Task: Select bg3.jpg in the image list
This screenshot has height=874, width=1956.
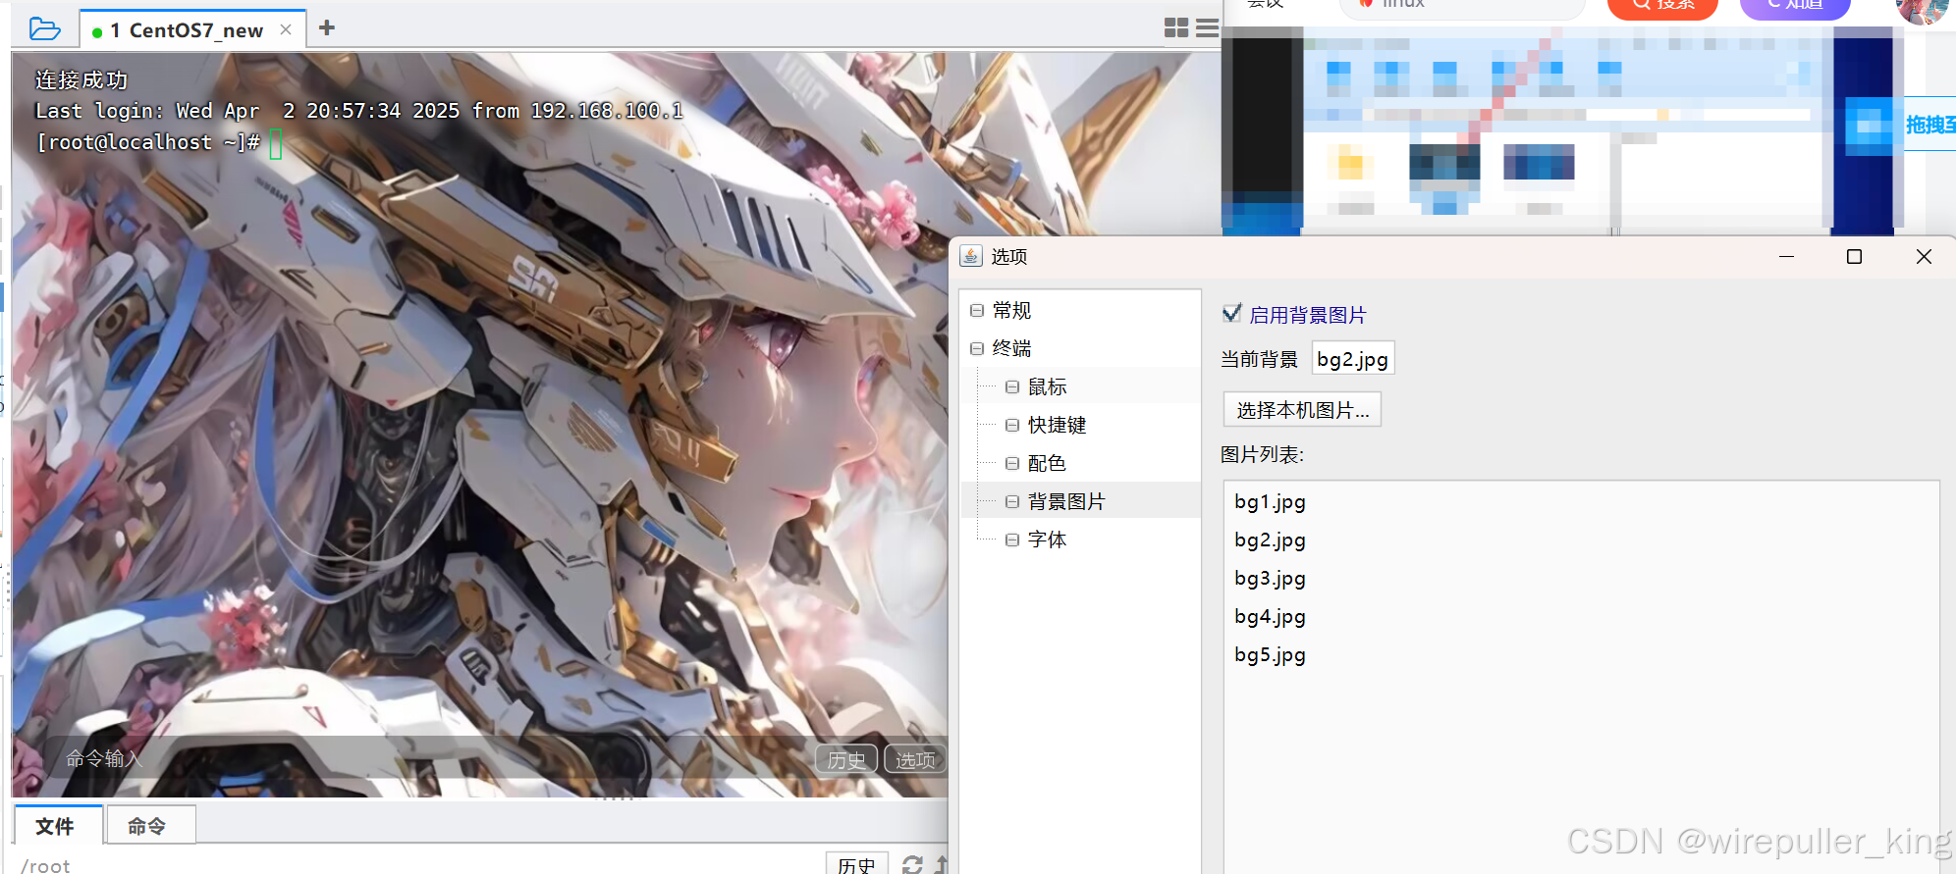Action: pyautogui.click(x=1270, y=579)
